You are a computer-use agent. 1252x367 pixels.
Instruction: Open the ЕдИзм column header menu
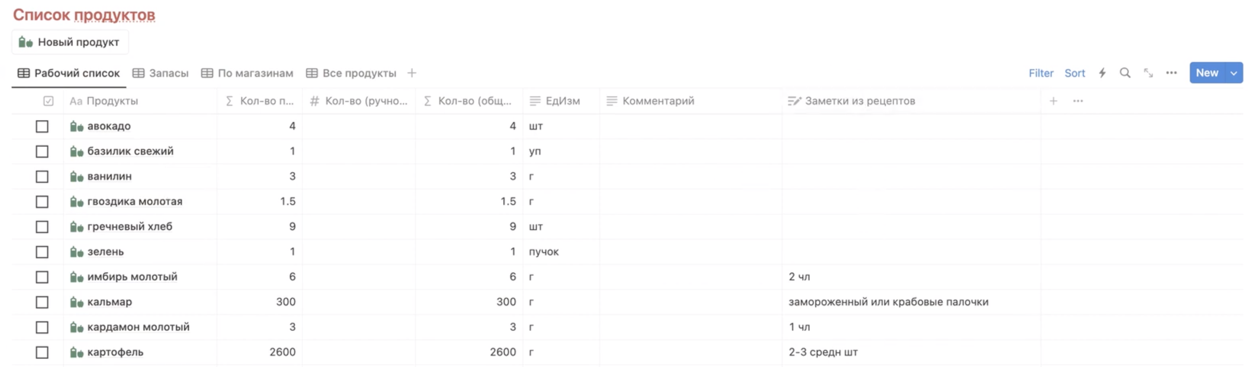click(562, 101)
